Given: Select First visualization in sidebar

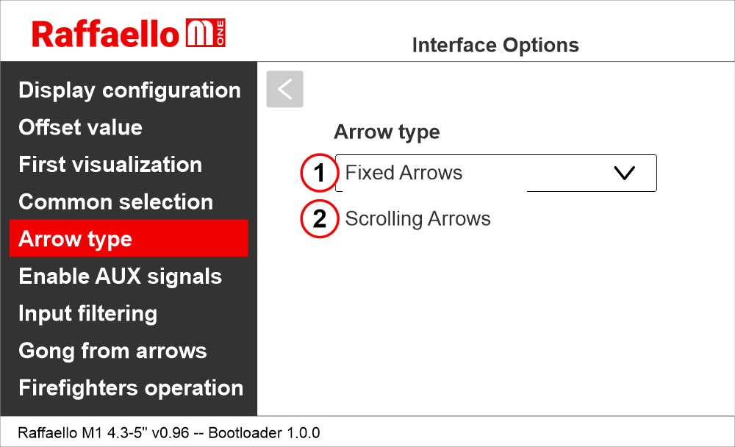Looking at the screenshot, I should [110, 165].
